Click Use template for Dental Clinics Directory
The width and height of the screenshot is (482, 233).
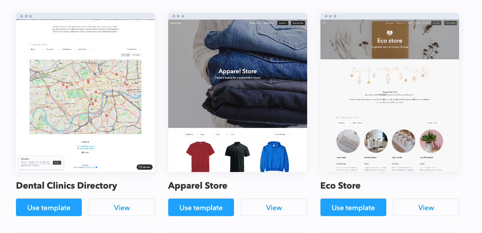(x=49, y=207)
